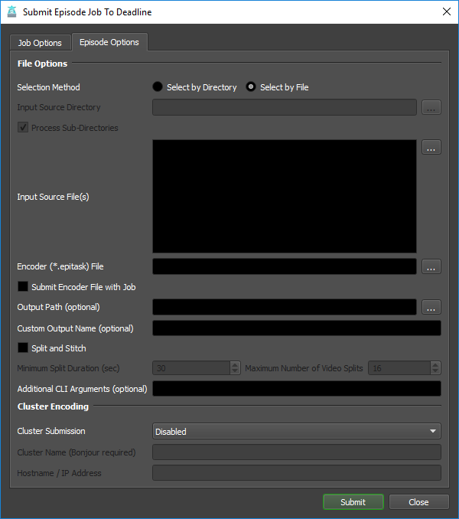The width and height of the screenshot is (459, 519).
Task: Choose the 'Select by File' radio option
Action: (252, 87)
